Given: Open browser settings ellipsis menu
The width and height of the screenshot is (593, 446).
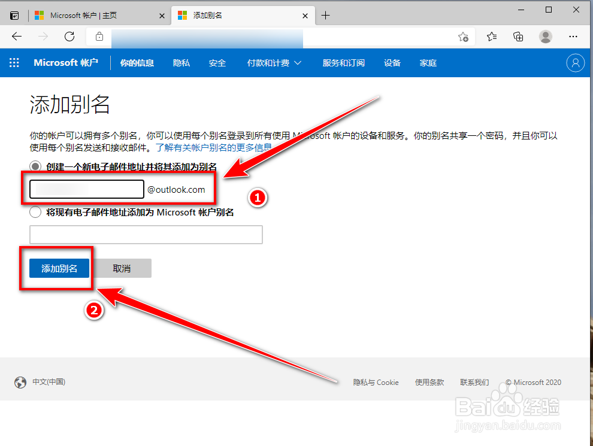Looking at the screenshot, I should pos(573,37).
